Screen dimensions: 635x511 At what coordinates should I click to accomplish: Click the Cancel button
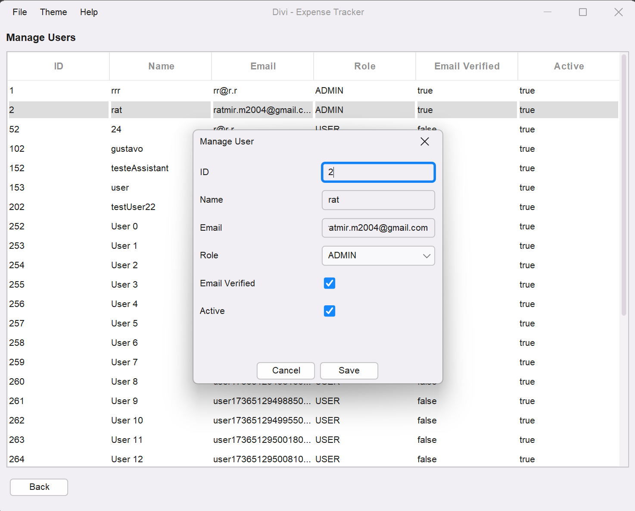[286, 370]
